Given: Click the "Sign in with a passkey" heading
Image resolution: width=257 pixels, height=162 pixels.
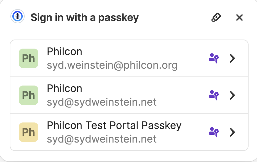Looking at the screenshot, I should point(84,17).
